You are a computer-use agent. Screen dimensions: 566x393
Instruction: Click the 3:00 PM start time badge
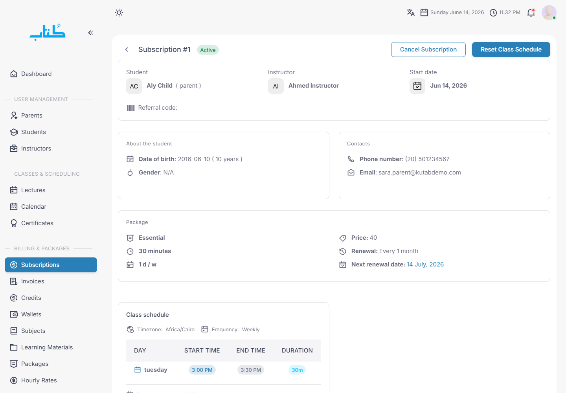tap(202, 370)
